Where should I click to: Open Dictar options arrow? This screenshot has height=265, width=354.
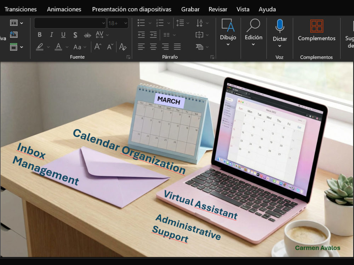coord(280,46)
